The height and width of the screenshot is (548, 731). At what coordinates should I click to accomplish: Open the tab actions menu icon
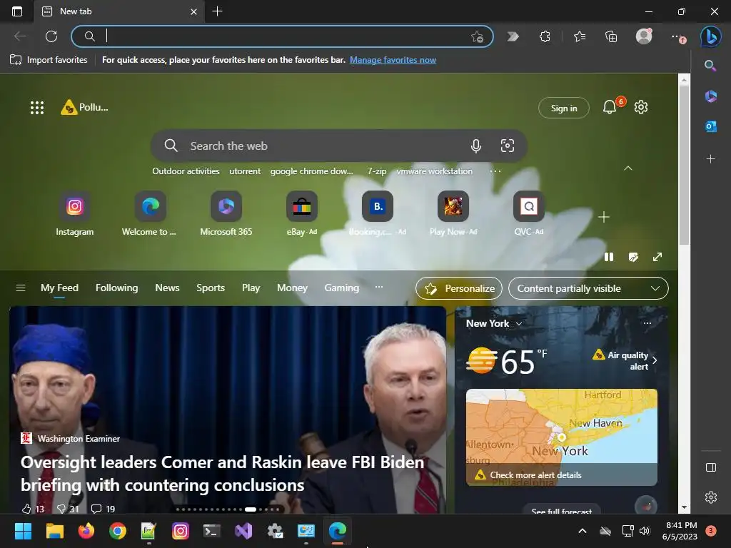(x=17, y=11)
